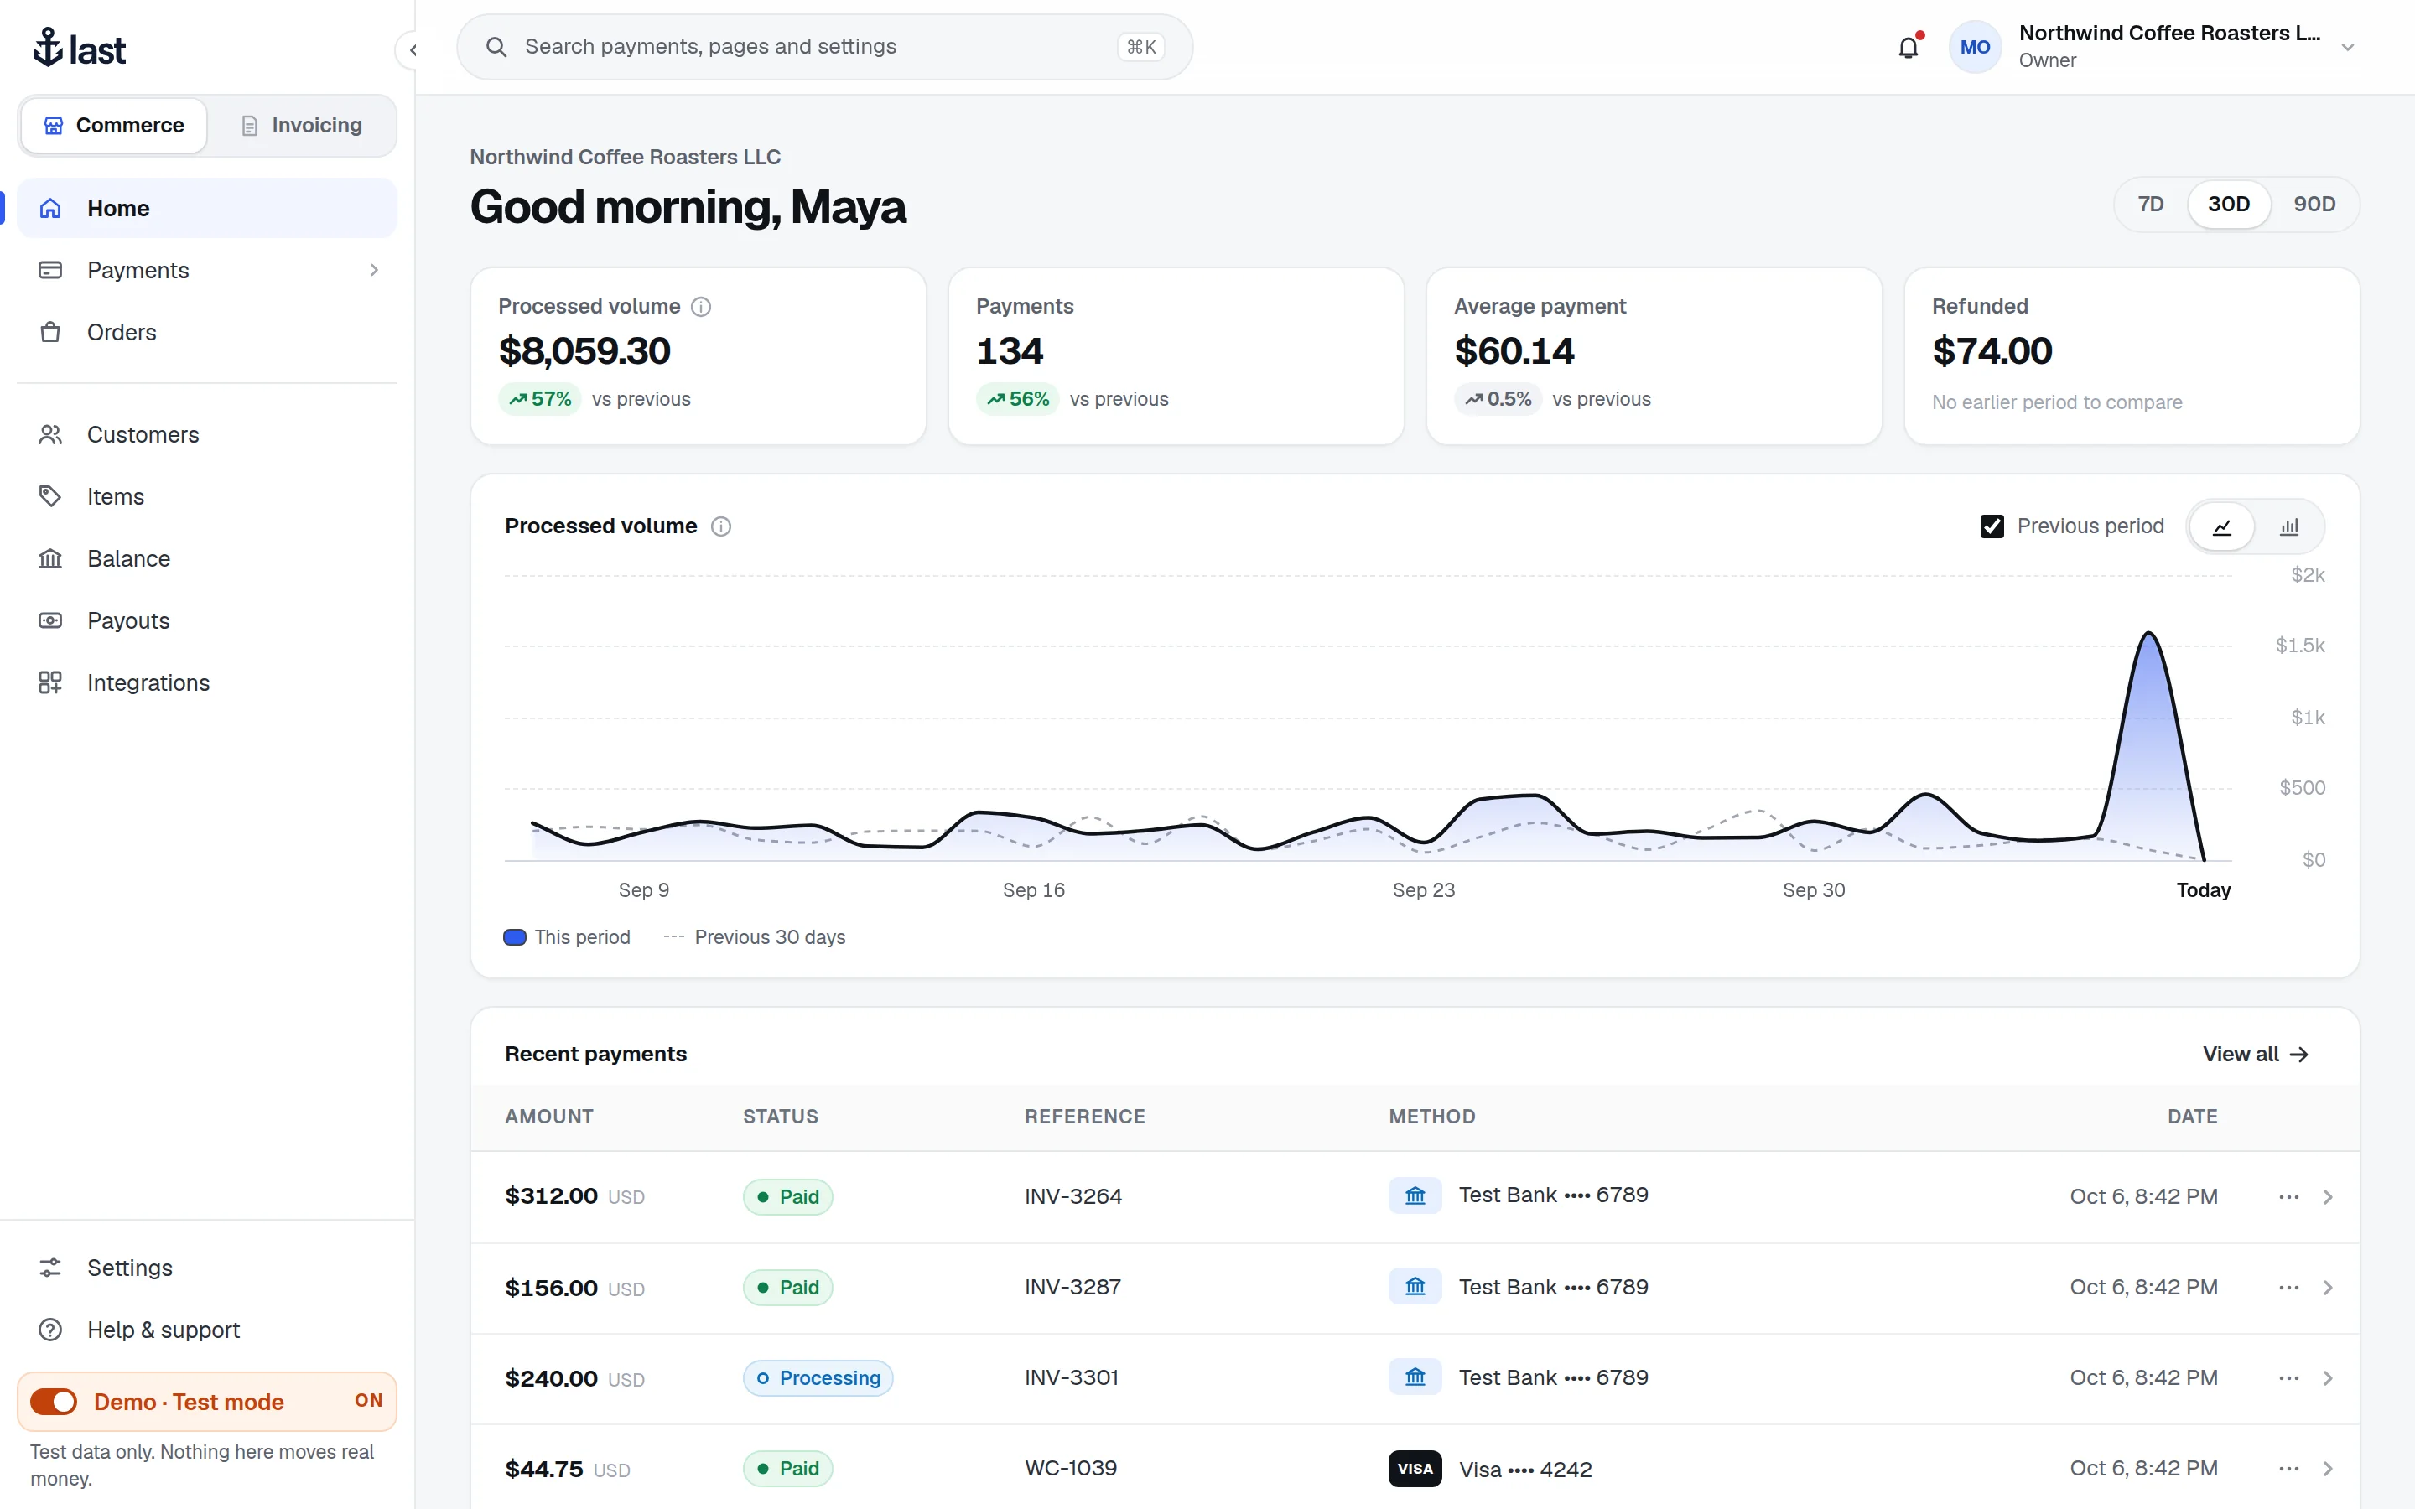Go to Orders in the sidebar
This screenshot has width=2415, height=1509.
pos(206,332)
